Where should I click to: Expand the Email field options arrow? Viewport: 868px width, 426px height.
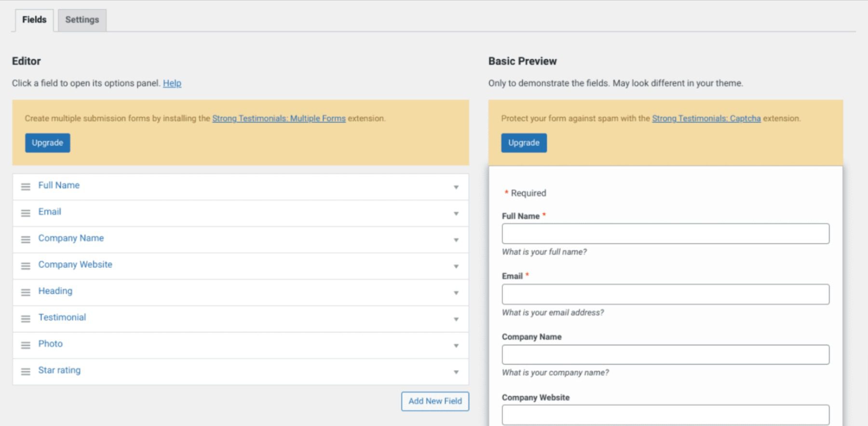pos(456,213)
